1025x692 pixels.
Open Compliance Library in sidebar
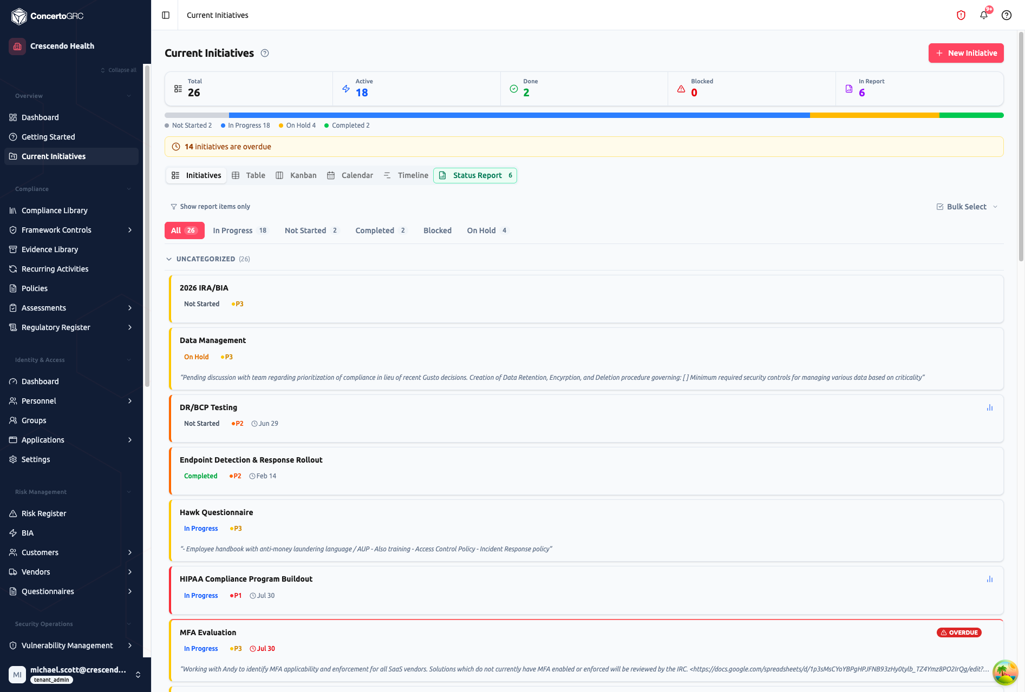[x=71, y=210]
